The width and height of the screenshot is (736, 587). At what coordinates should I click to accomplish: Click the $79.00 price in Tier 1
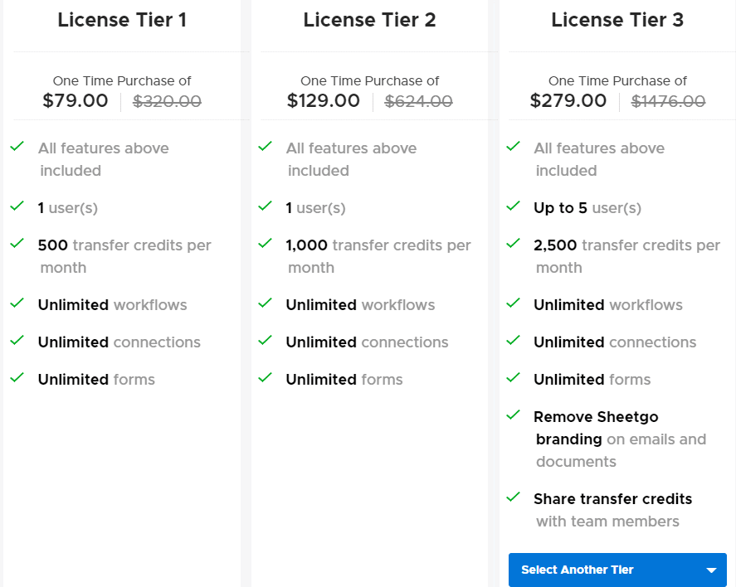coord(76,101)
